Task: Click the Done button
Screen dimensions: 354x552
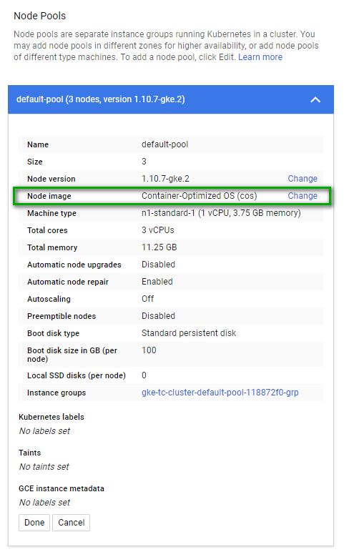Action: coord(34,523)
